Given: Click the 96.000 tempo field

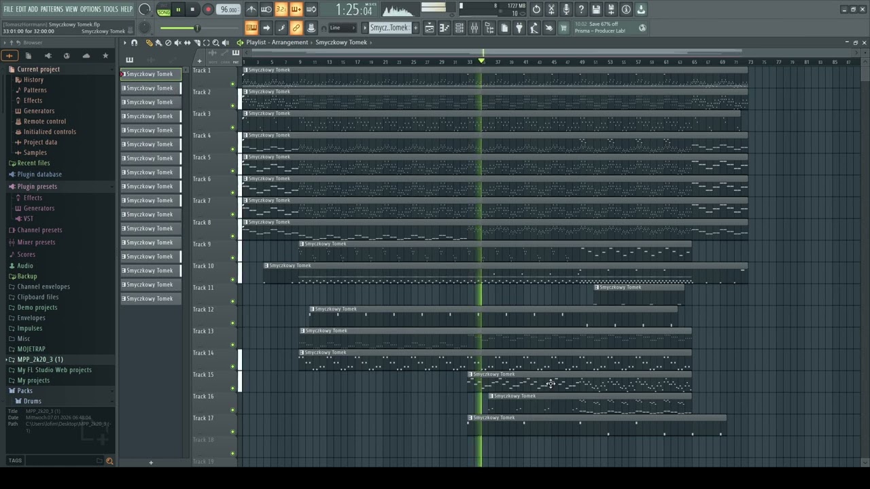Looking at the screenshot, I should 228,10.
